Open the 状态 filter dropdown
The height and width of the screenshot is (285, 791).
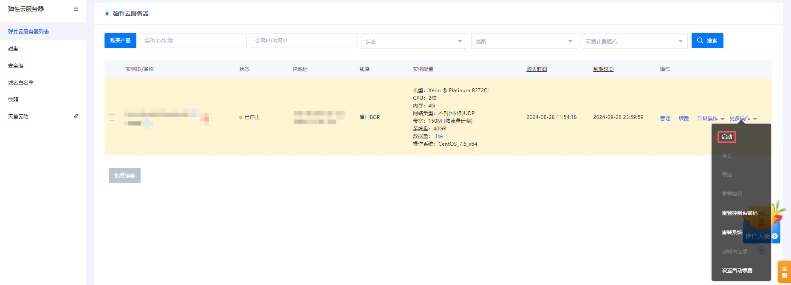[414, 41]
